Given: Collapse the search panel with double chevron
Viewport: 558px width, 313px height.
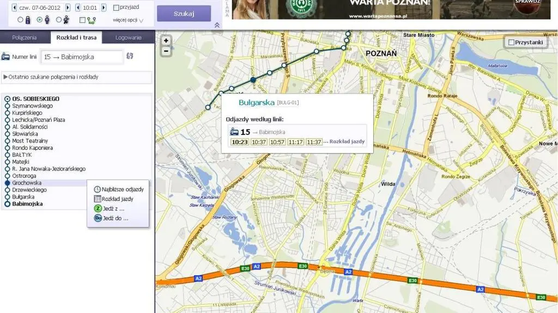Looking at the screenshot, I should pyautogui.click(x=217, y=25).
